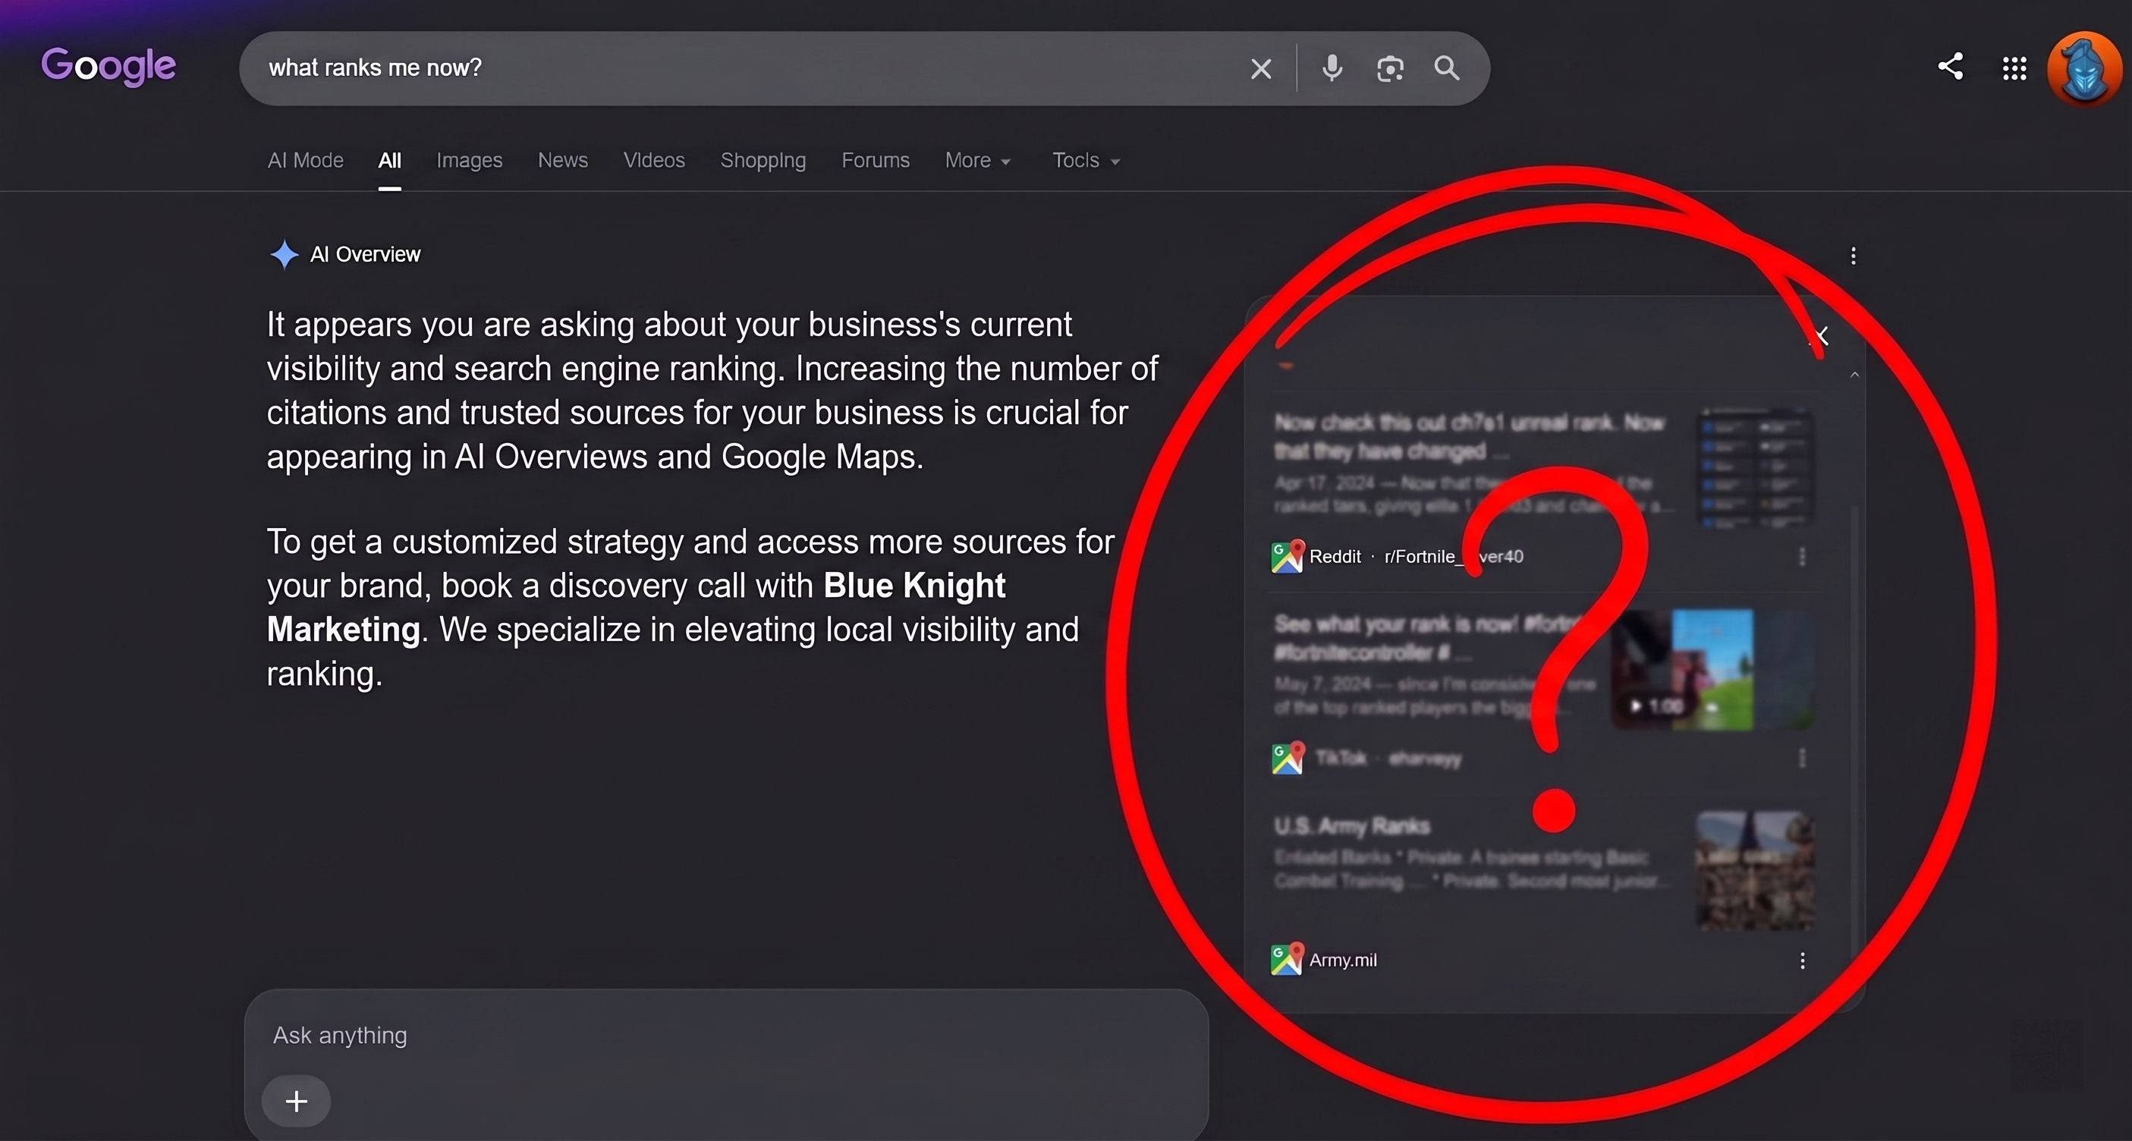Switch to the AI Mode tab
This screenshot has height=1141, width=2132.
306,161
